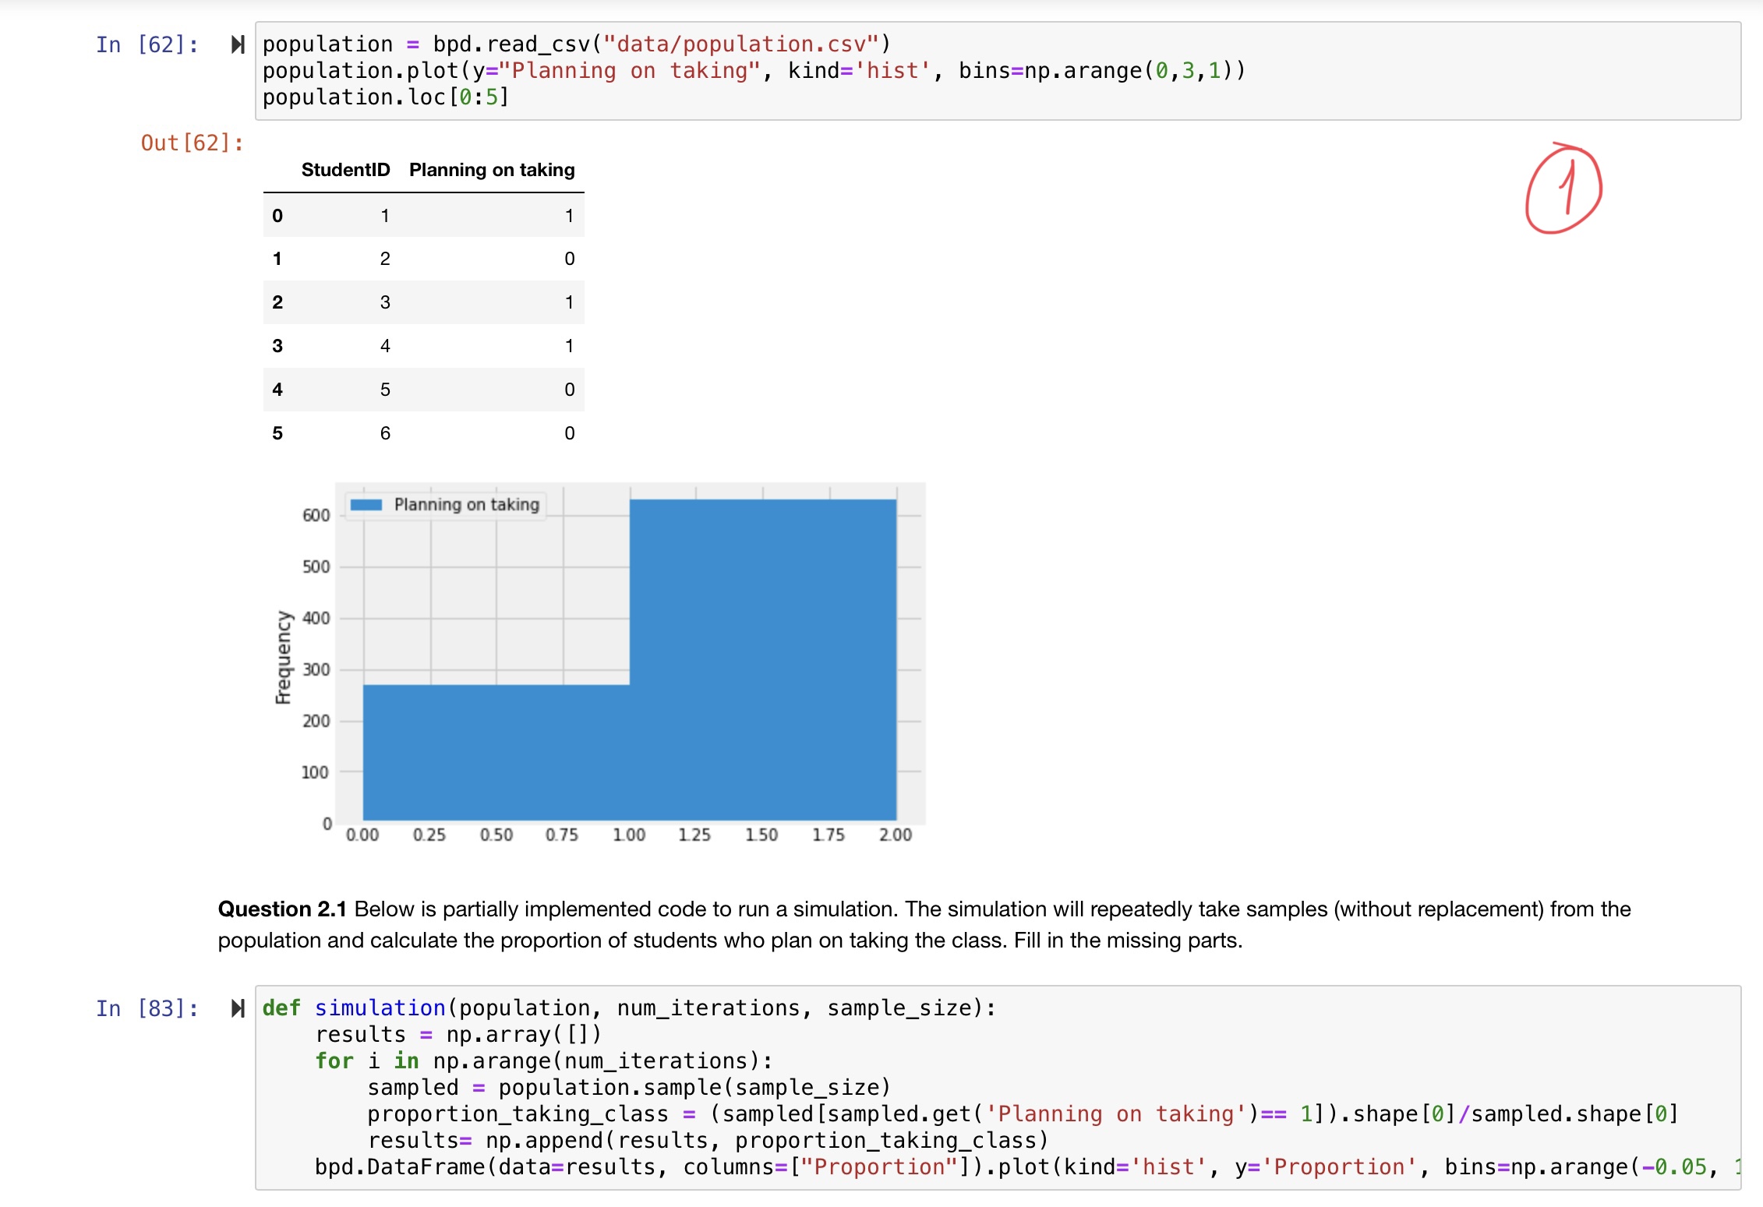Click the red circled 1 annotation
Image resolution: width=1763 pixels, height=1207 pixels.
[1563, 189]
